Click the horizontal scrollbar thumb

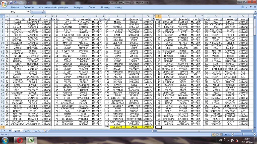tap(199, 131)
